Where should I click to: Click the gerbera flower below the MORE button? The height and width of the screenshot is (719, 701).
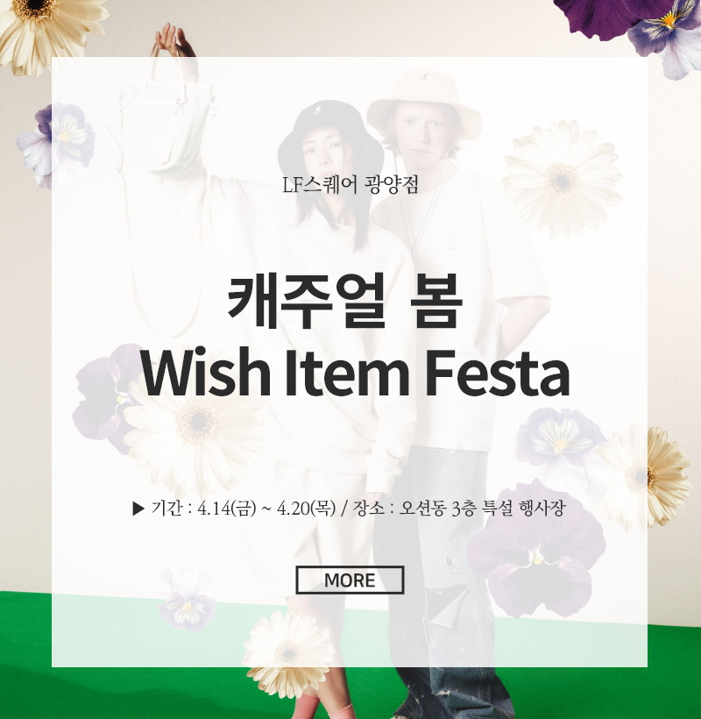(x=288, y=653)
